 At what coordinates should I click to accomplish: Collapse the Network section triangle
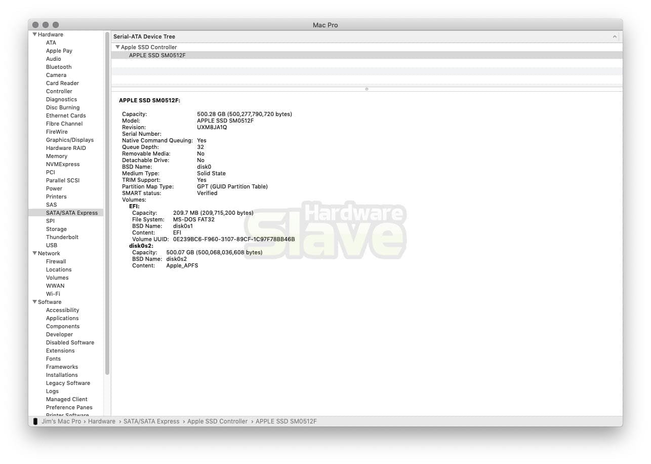coord(35,253)
